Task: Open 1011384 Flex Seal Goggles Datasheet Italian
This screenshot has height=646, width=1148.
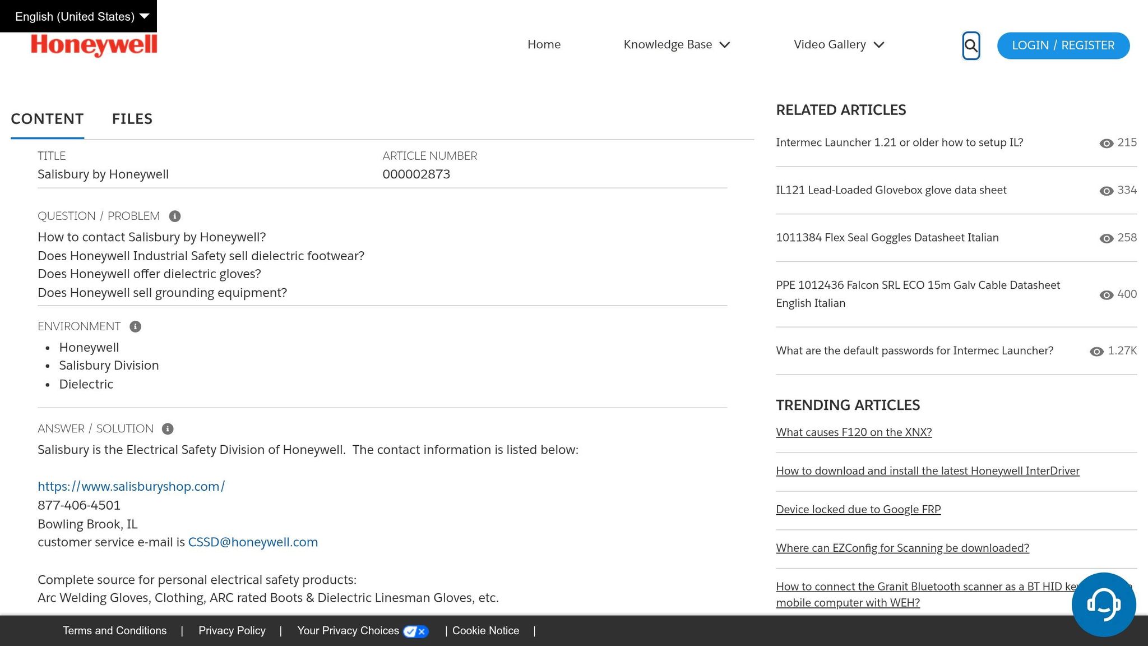Action: click(x=887, y=238)
